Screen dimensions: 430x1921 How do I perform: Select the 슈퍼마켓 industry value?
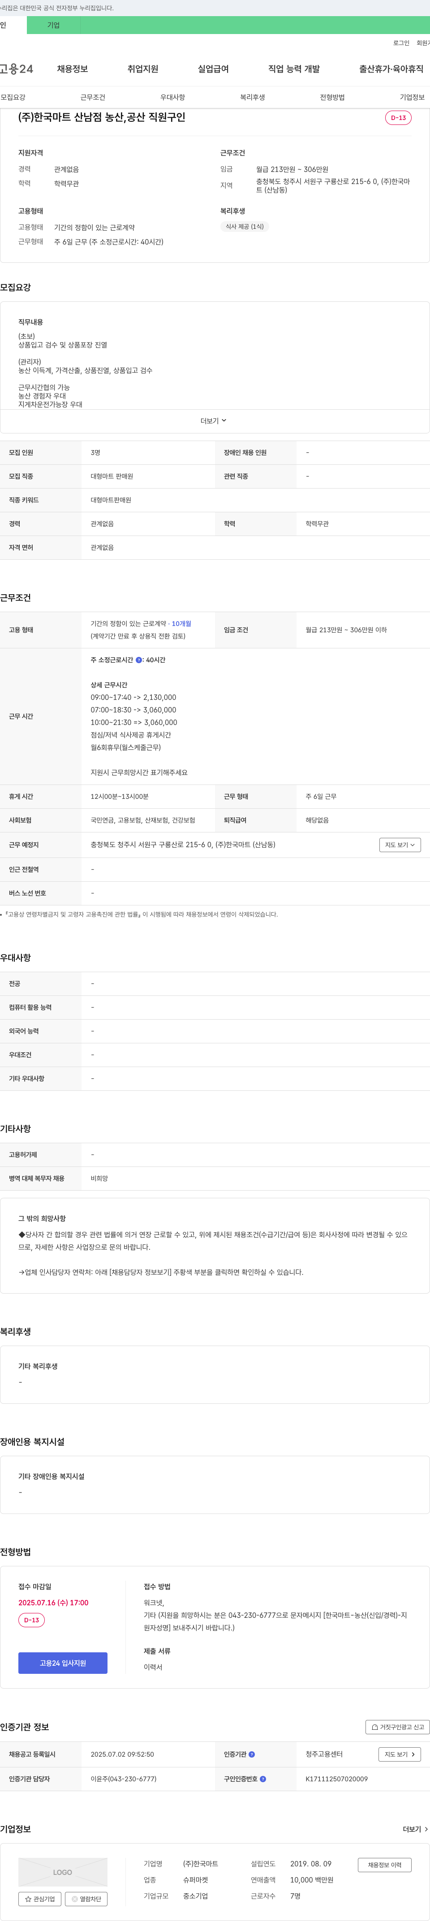pos(196,1880)
